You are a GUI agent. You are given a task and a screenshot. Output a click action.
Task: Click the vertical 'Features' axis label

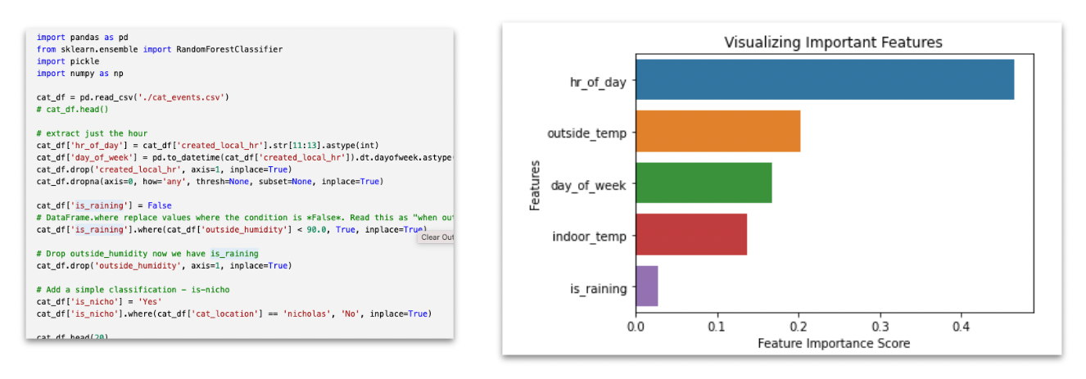[x=535, y=185]
